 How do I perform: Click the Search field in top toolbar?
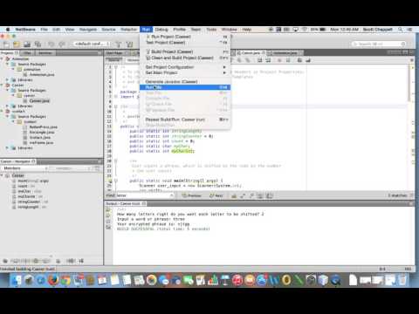379,44
